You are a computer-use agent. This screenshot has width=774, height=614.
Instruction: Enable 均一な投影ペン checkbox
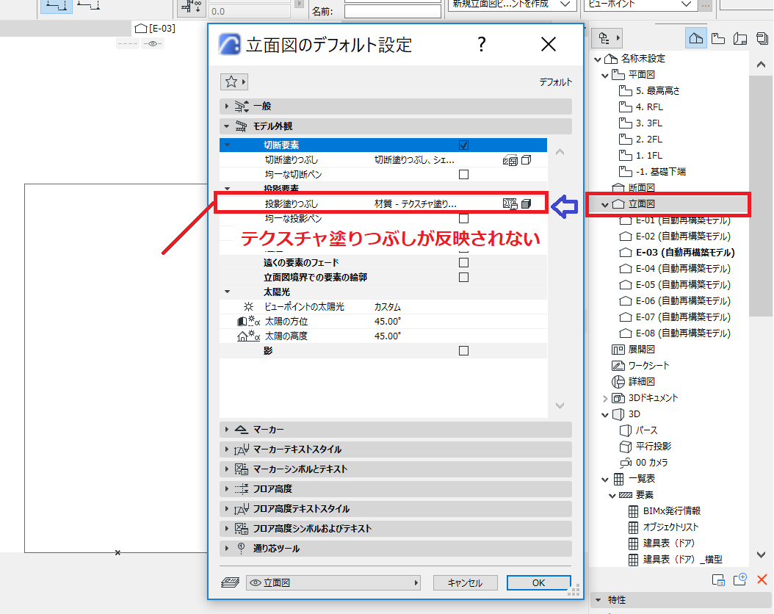tap(463, 218)
